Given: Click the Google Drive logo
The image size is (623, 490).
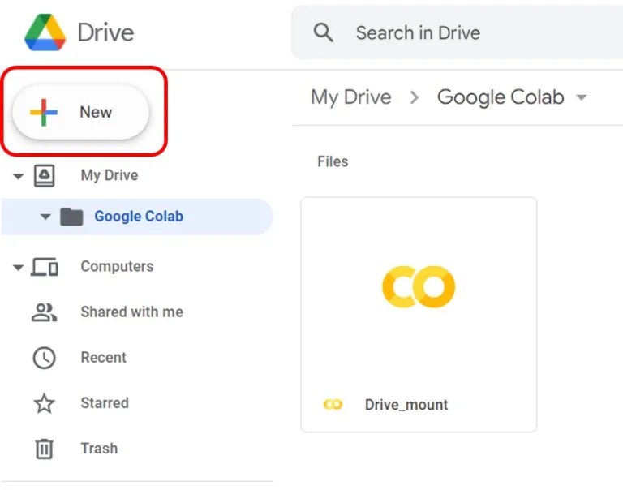Looking at the screenshot, I should pyautogui.click(x=45, y=32).
